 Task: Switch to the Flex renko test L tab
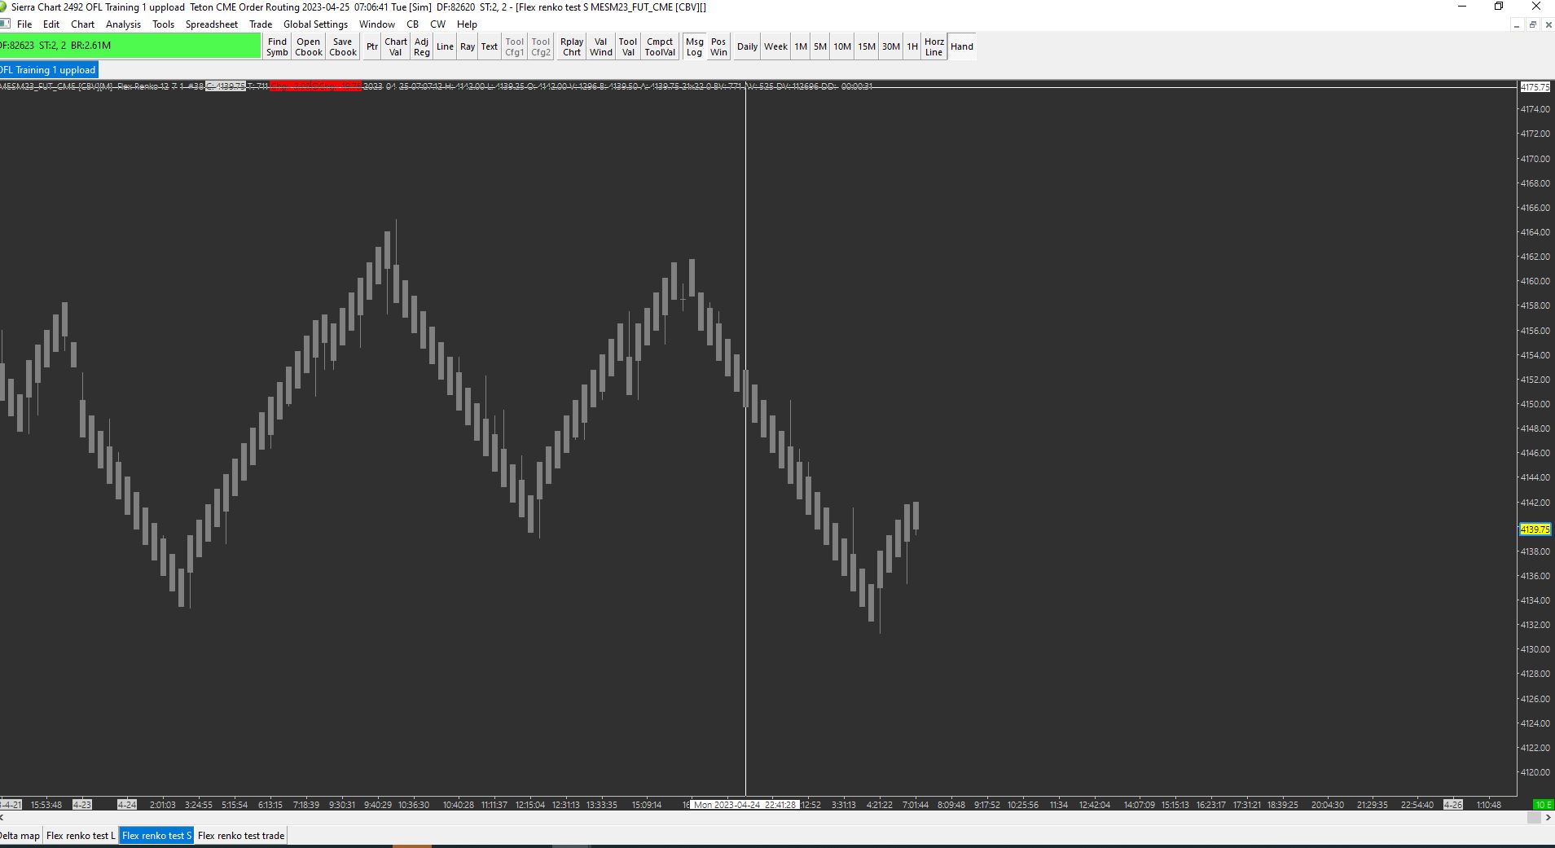point(81,836)
